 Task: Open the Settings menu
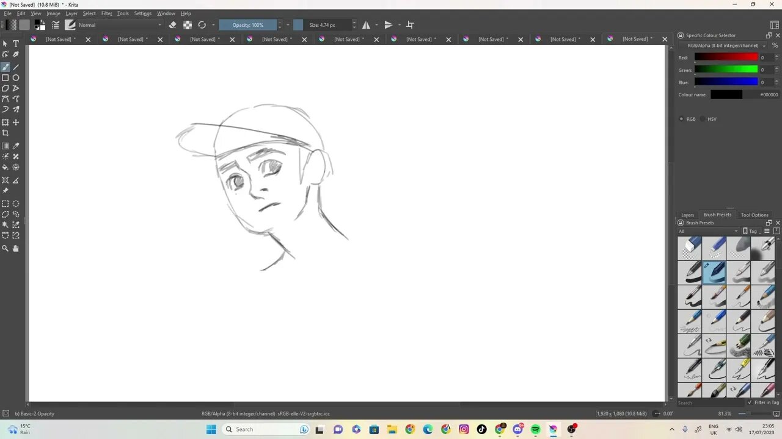pyautogui.click(x=142, y=13)
